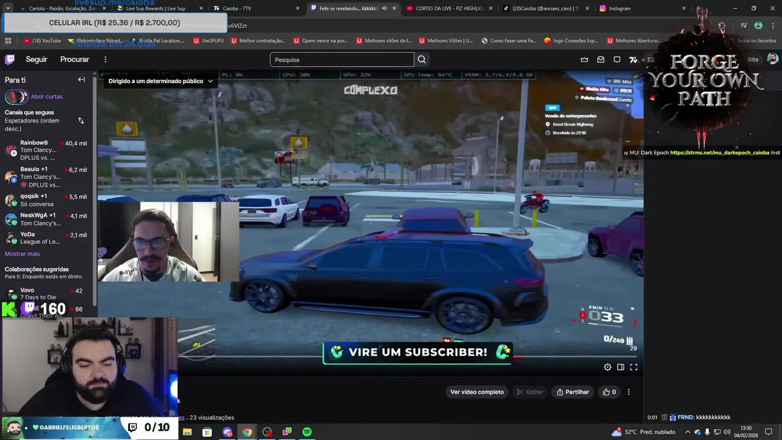Image resolution: width=782 pixels, height=440 pixels.
Task: Switch to CORTES DA LIVE YouTube tab
Action: click(450, 9)
